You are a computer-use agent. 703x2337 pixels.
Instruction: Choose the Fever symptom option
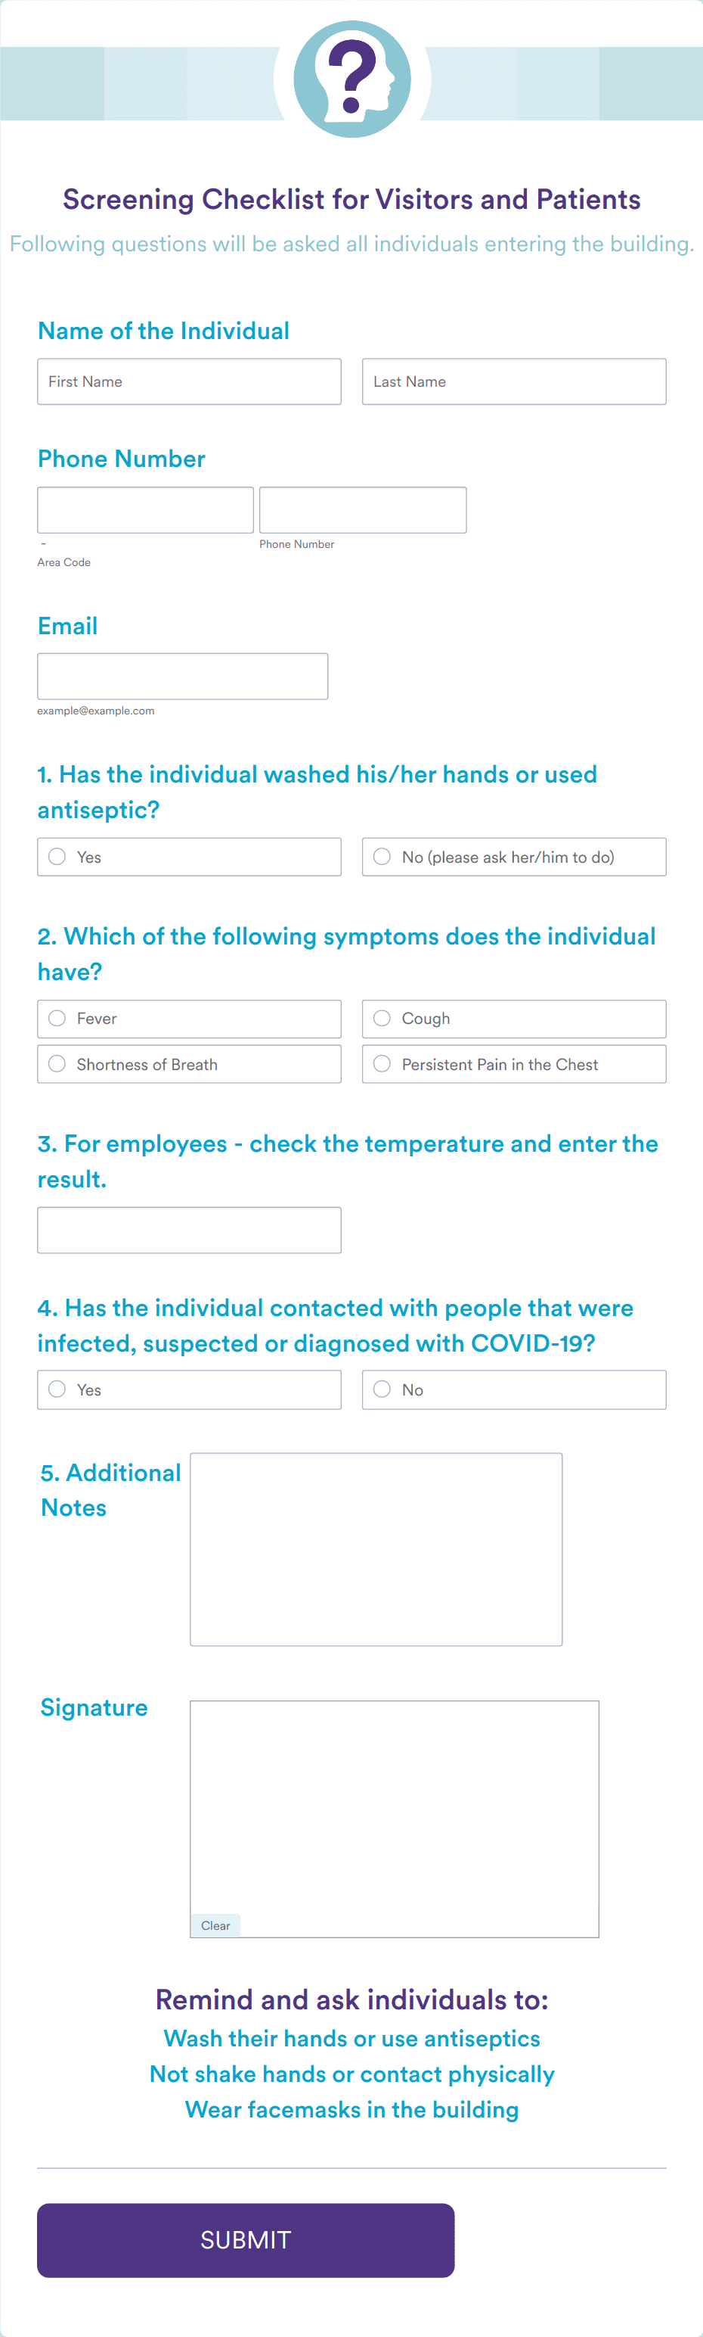[x=189, y=1018]
